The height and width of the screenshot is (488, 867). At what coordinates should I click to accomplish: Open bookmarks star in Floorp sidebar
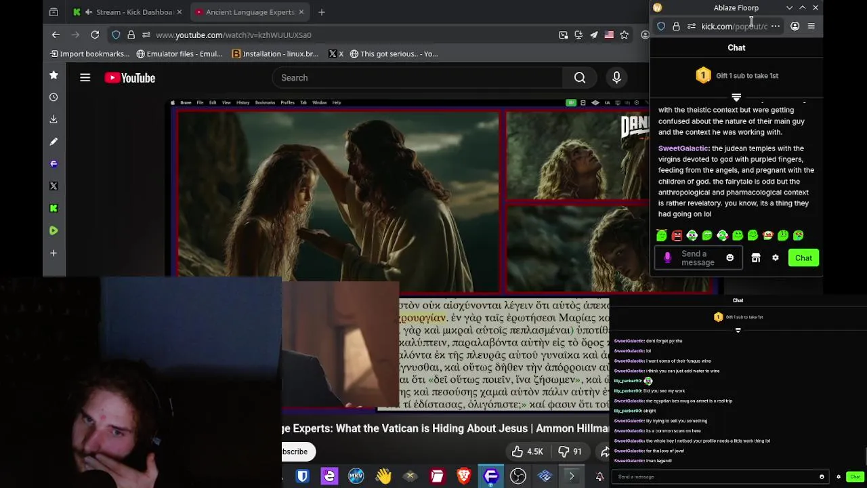pyautogui.click(x=54, y=75)
